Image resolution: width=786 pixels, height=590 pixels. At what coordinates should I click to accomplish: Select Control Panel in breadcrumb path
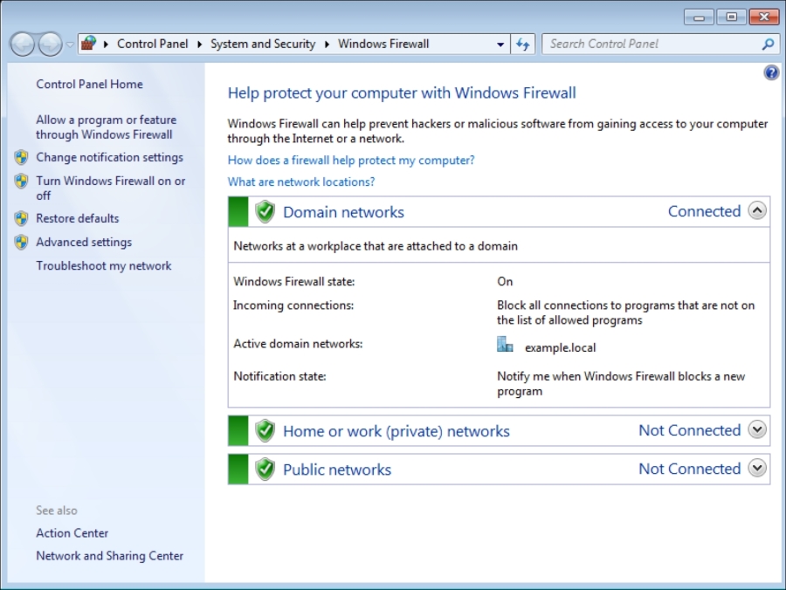(x=152, y=44)
